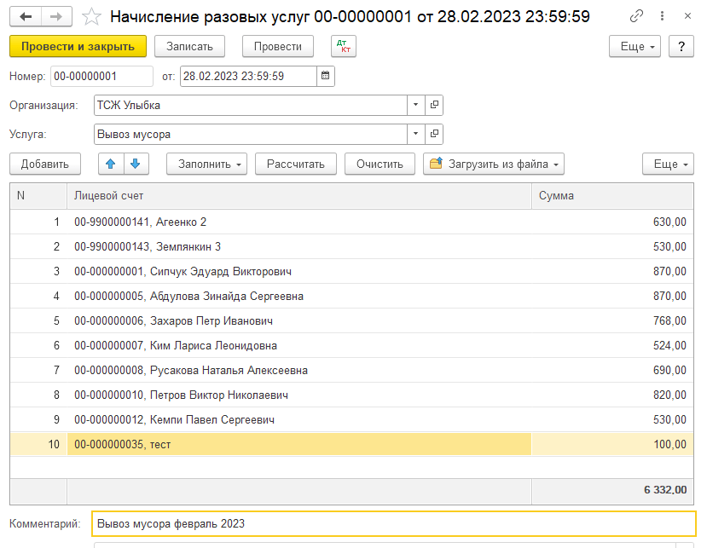
Task: Open calendar picker for document date
Action: point(325,76)
